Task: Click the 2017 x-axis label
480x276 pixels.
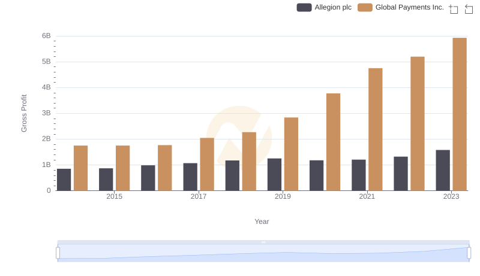Action: tap(199, 196)
